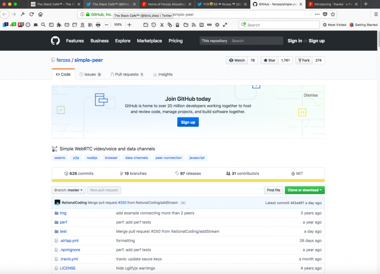Screen dimensions: 380x274
Task: Open Pricing in GitHub header
Action: coord(175,41)
